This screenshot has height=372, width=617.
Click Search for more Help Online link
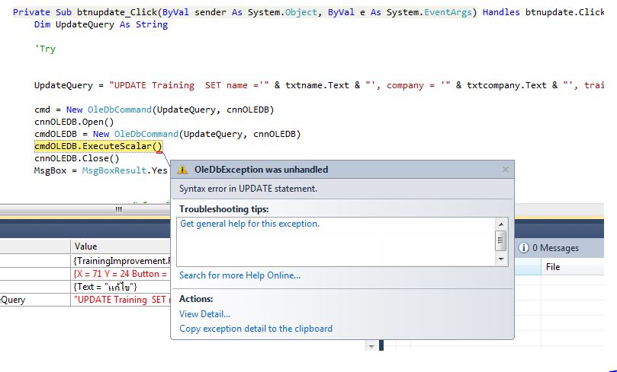click(x=239, y=275)
